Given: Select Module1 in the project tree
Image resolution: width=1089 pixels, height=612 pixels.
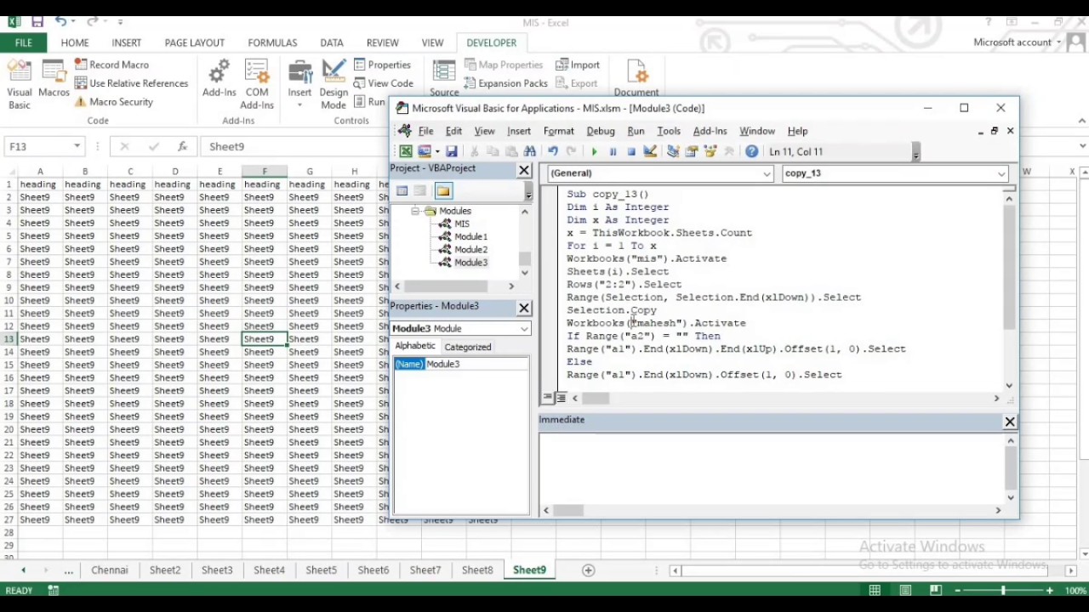Looking at the screenshot, I should [x=470, y=237].
